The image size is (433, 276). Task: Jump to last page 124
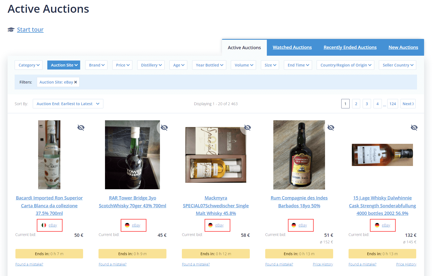(393, 104)
